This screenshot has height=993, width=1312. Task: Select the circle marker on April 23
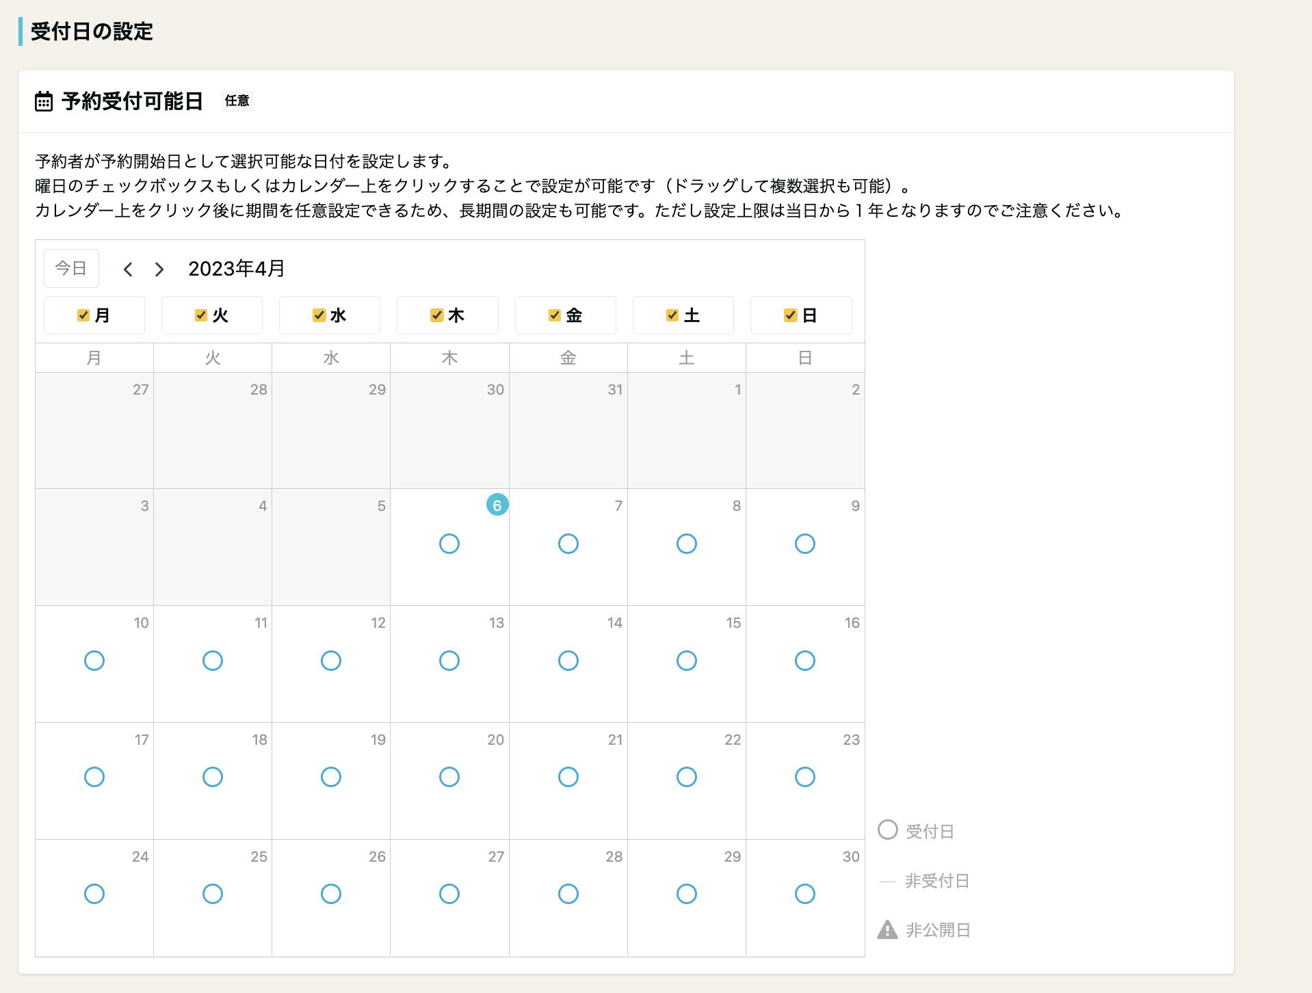(805, 777)
